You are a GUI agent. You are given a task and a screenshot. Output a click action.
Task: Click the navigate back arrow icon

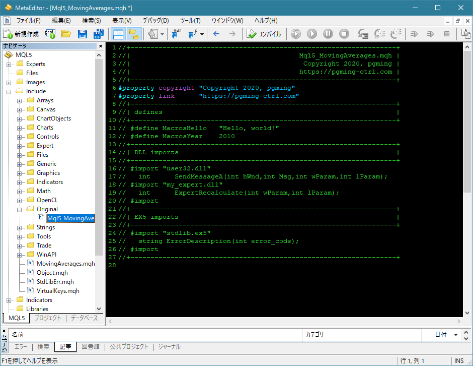(x=216, y=34)
